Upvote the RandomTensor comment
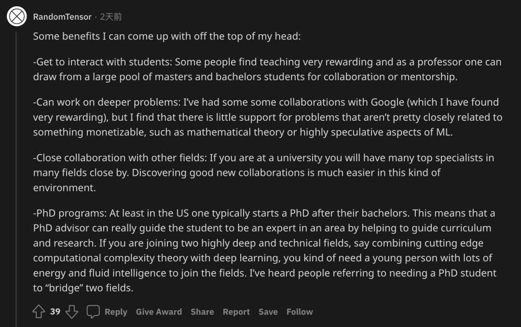The height and width of the screenshot is (327, 521). (39, 312)
